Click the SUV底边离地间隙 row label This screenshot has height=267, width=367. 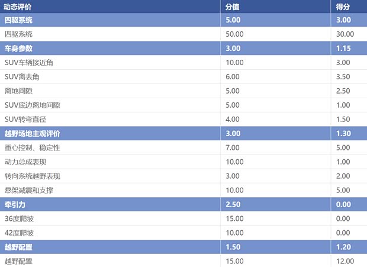(32, 105)
